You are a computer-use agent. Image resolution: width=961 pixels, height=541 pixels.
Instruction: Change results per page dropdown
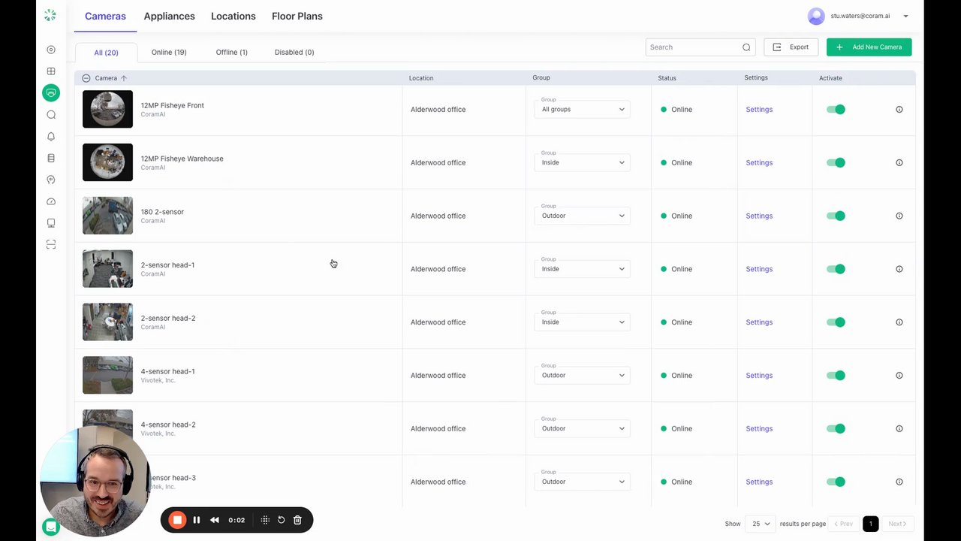click(x=761, y=524)
